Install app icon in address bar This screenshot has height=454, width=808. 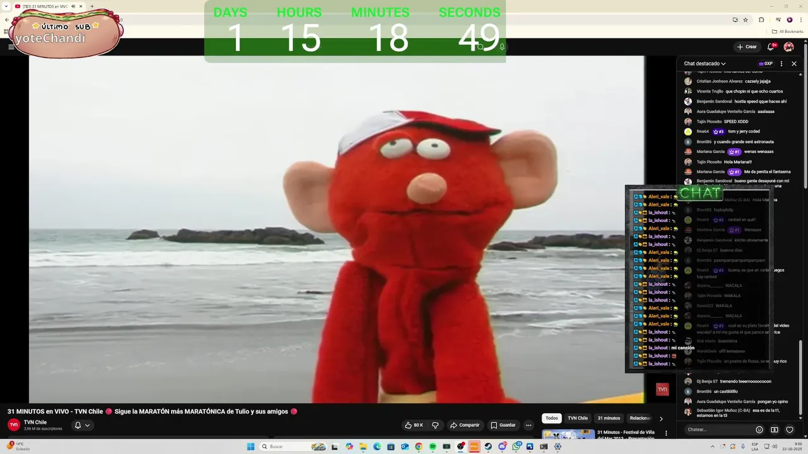(x=735, y=20)
